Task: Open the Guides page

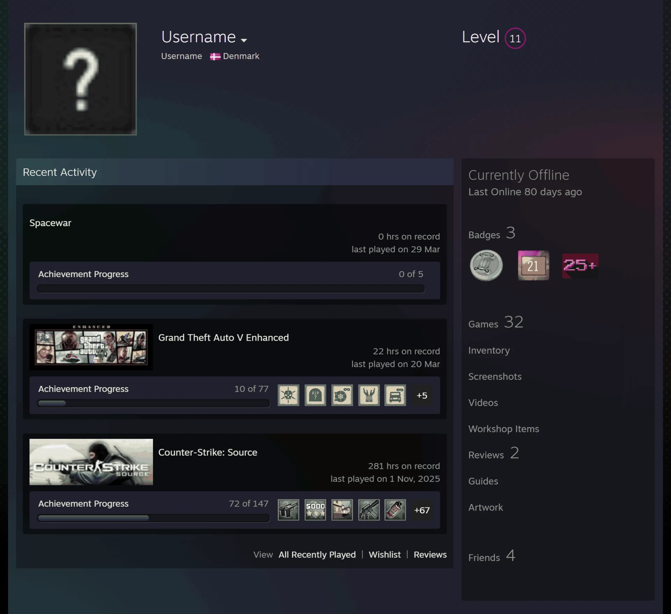Action: pyautogui.click(x=483, y=481)
